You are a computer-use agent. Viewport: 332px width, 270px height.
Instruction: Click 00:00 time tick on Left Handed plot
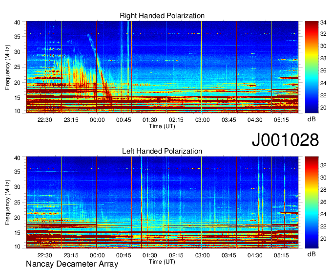[97, 255]
